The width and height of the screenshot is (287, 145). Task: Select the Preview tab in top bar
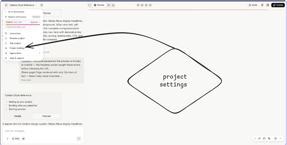[99, 5]
